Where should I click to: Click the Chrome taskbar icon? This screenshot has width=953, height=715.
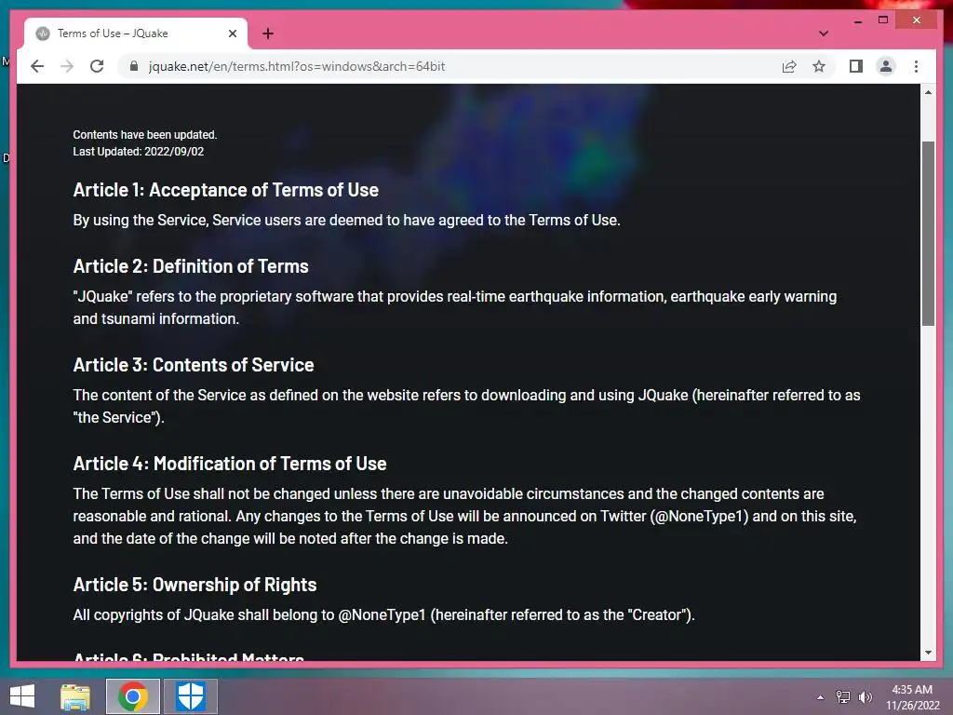click(x=133, y=696)
